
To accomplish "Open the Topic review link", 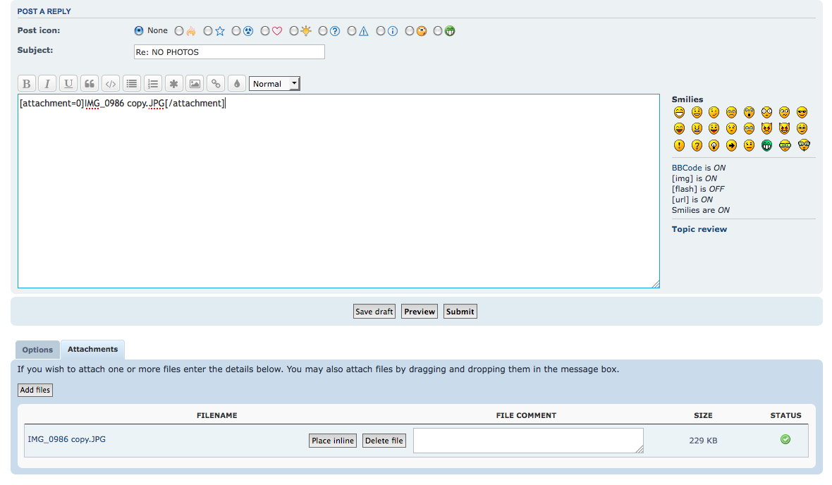I will [x=699, y=229].
